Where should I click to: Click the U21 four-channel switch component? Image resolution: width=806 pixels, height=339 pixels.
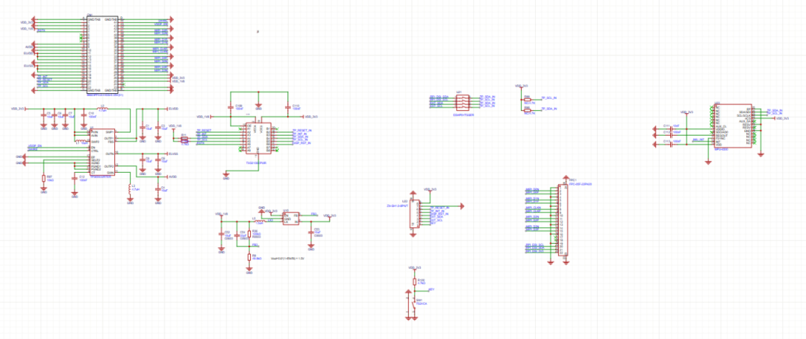[461, 102]
